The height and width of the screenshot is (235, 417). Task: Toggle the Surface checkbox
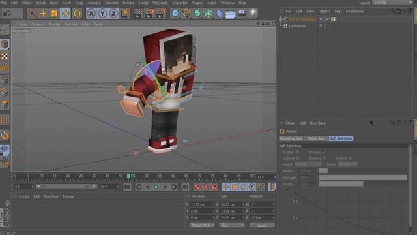pos(298,158)
